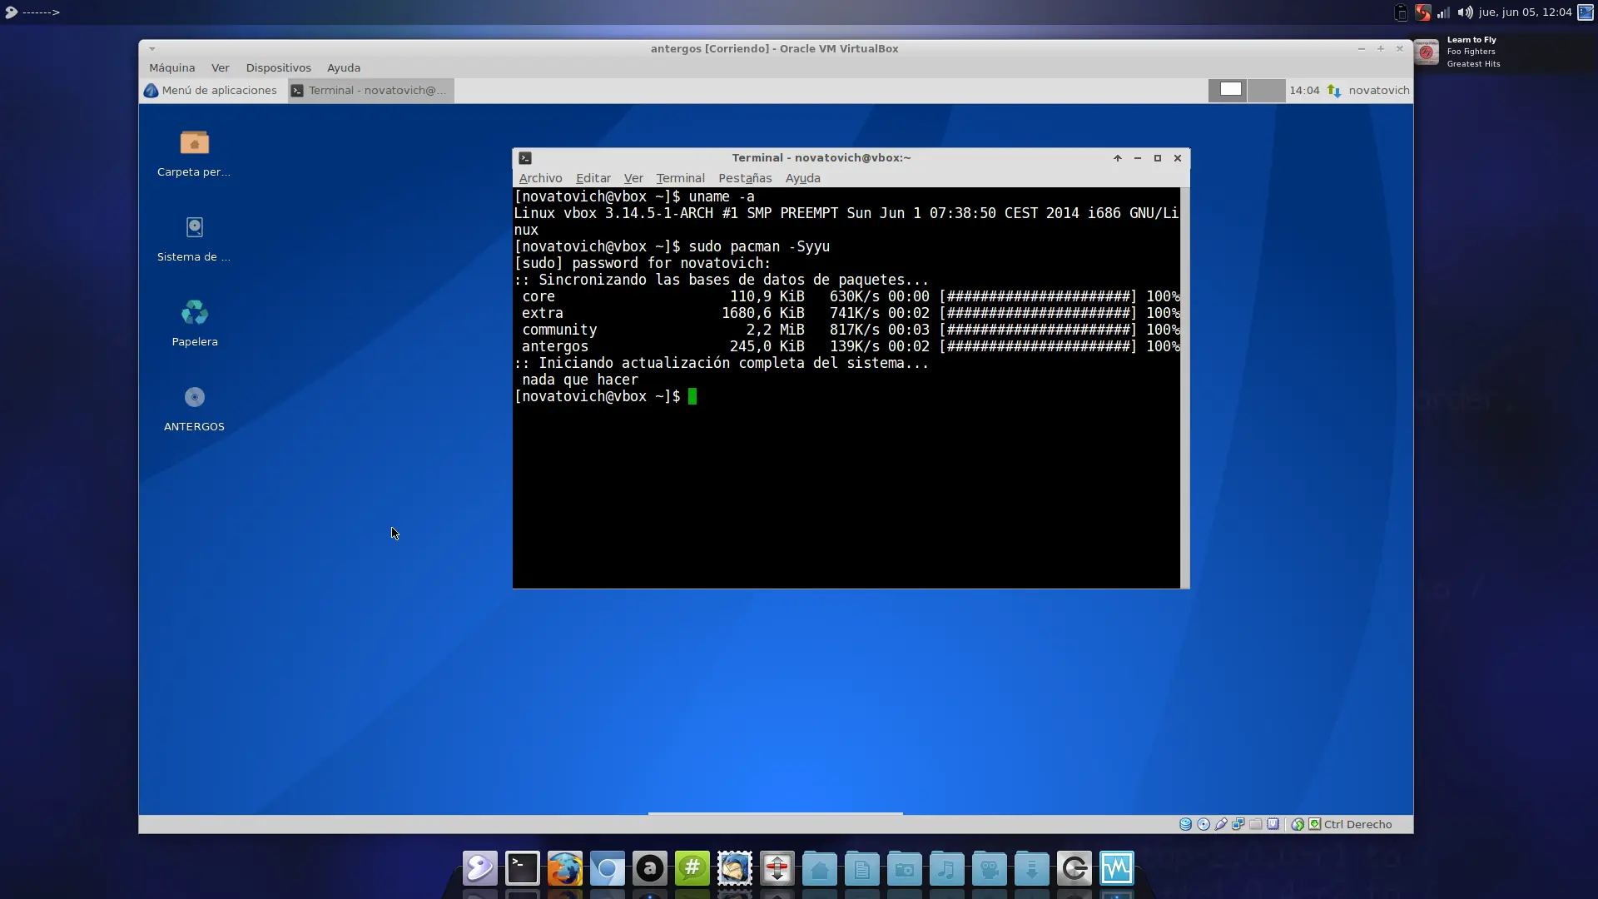Click the Learn to Fly song title
Image resolution: width=1598 pixels, height=899 pixels.
[x=1471, y=39]
